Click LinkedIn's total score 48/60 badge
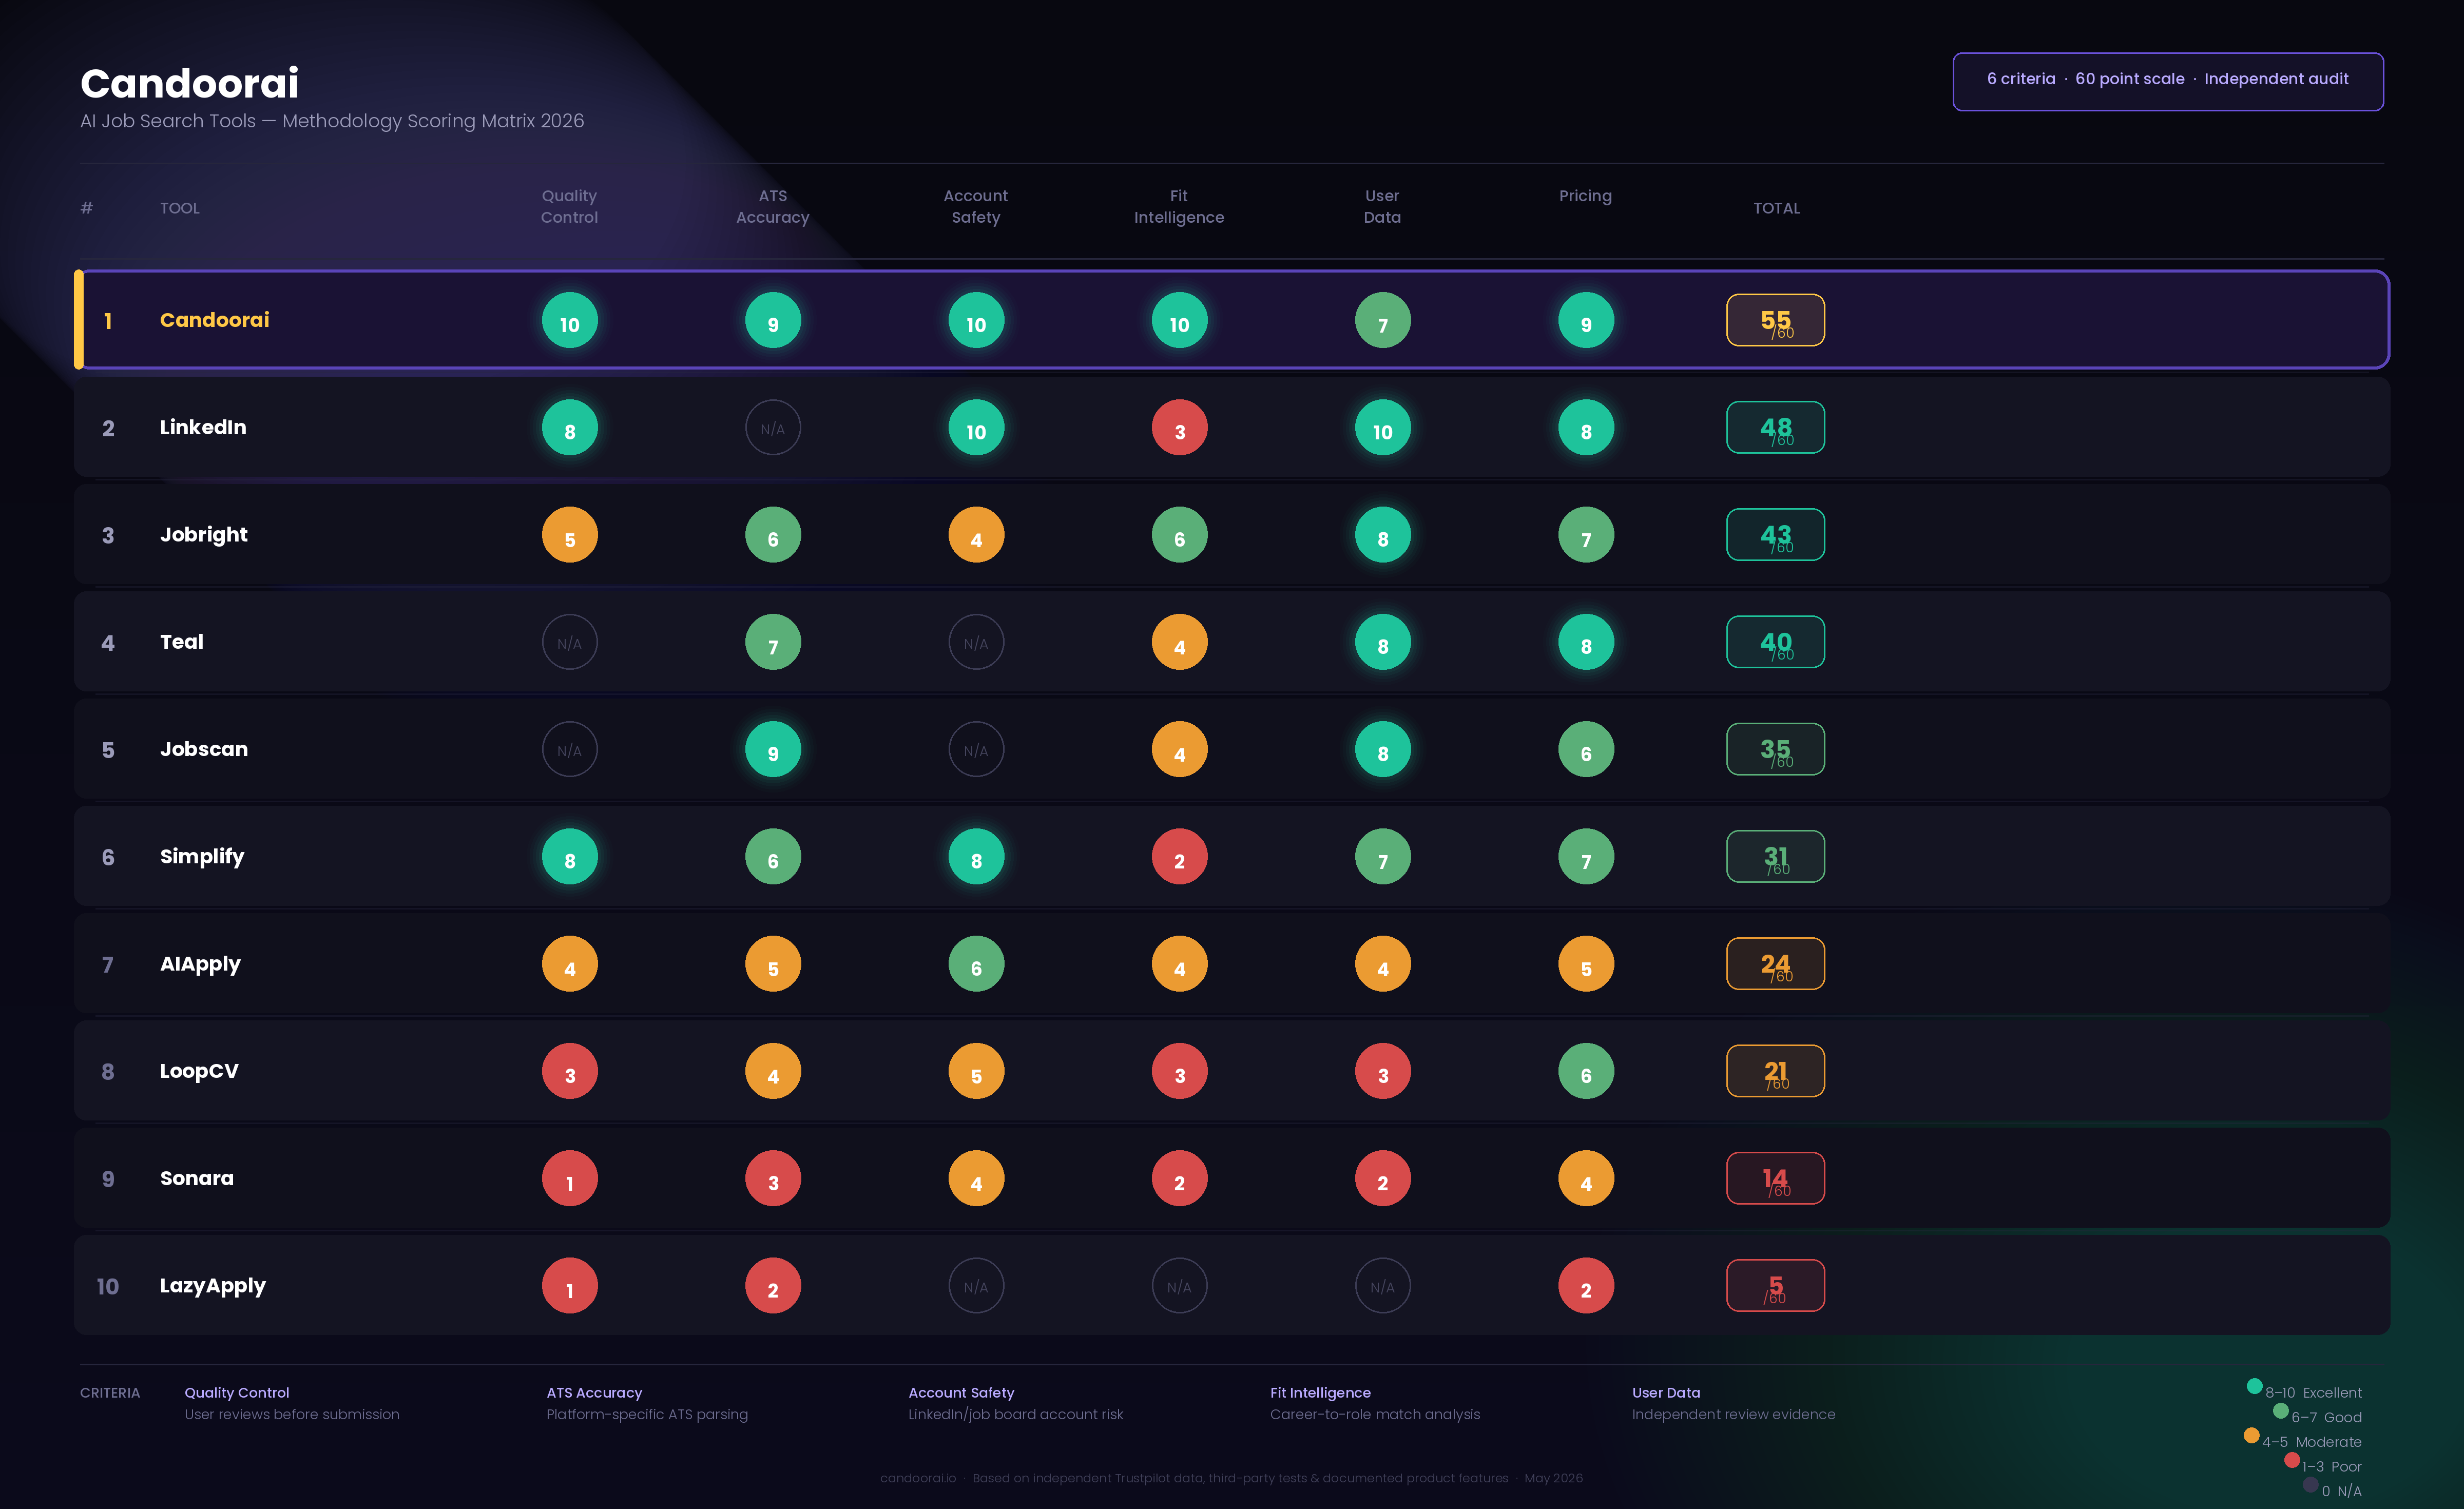This screenshot has height=1509, width=2464. (1775, 428)
